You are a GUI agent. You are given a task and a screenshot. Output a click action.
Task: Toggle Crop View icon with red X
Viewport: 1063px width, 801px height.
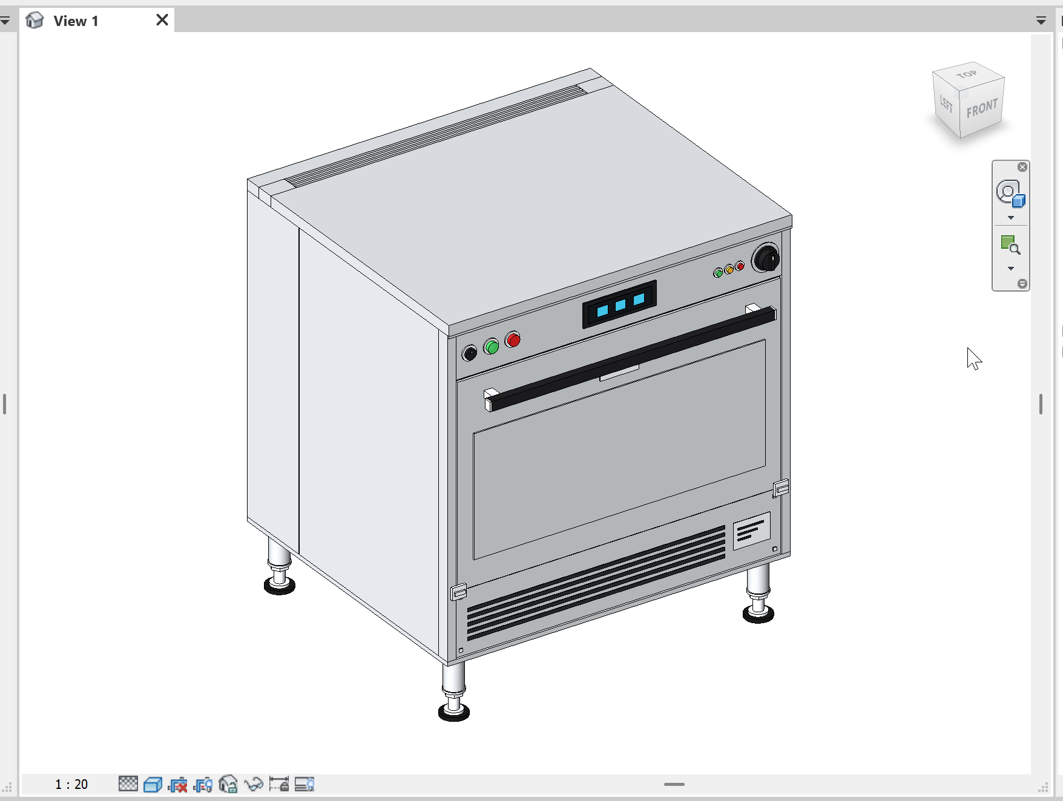coord(178,785)
